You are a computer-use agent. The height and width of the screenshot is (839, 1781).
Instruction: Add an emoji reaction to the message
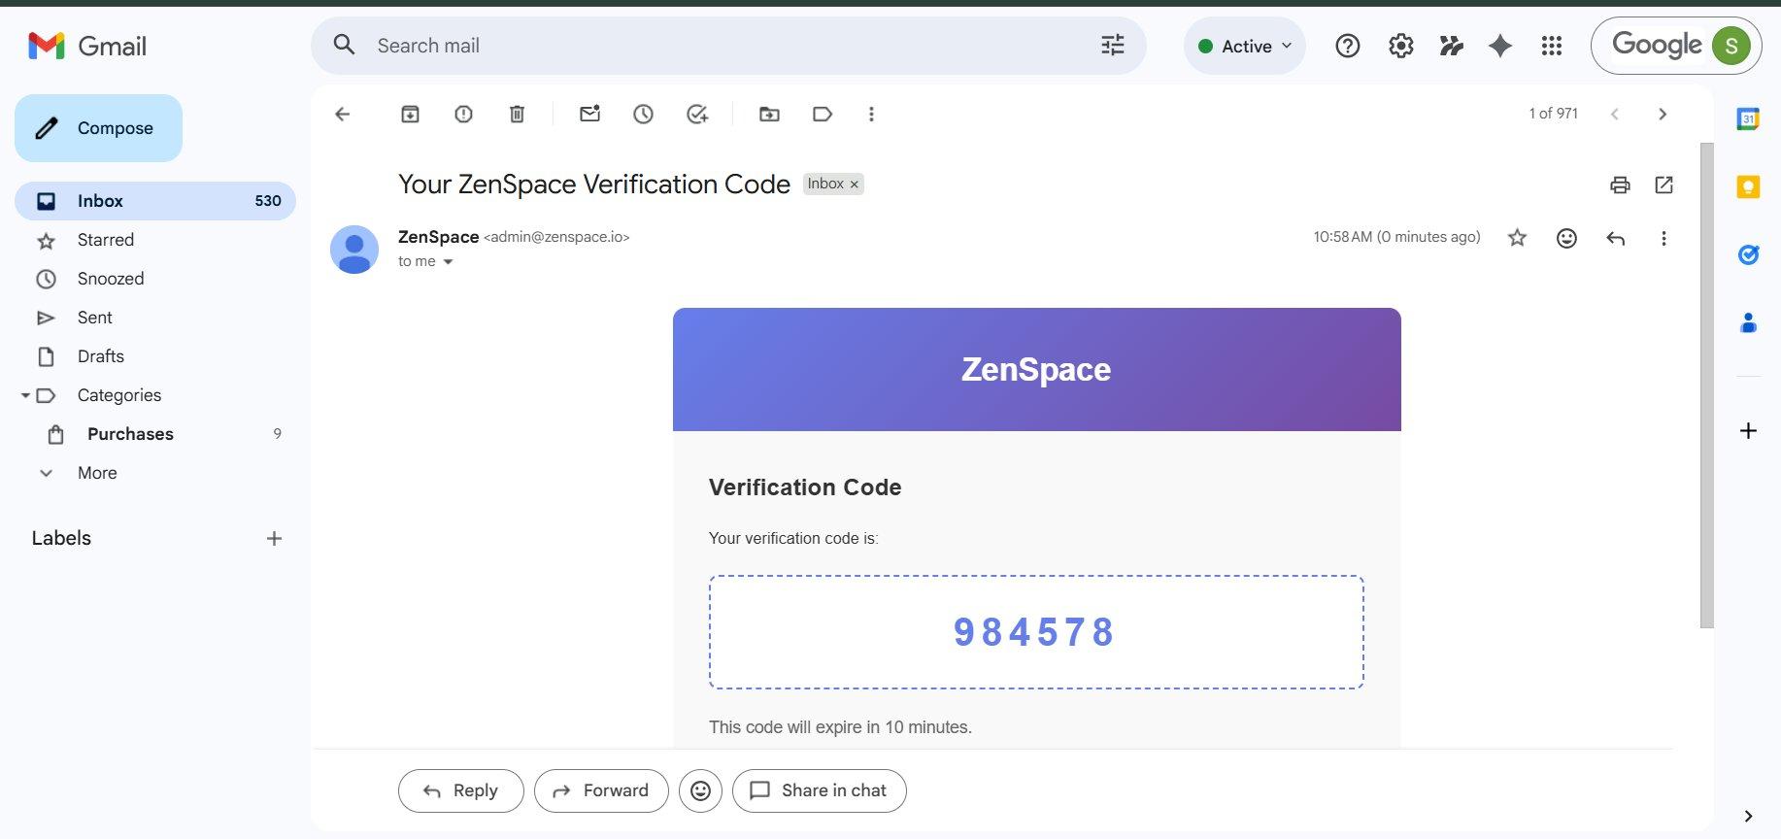pyautogui.click(x=1566, y=238)
